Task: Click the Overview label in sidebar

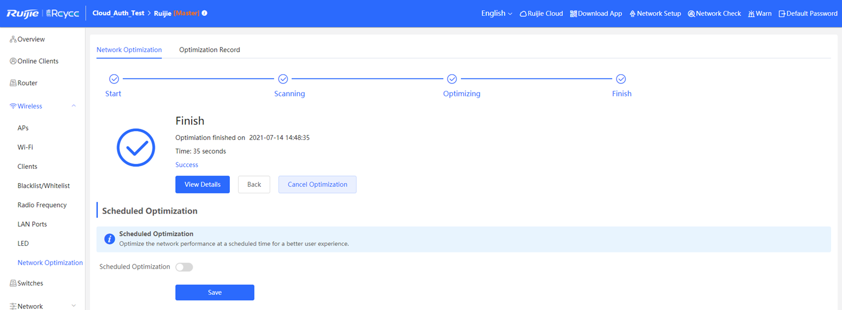Action: (x=31, y=39)
